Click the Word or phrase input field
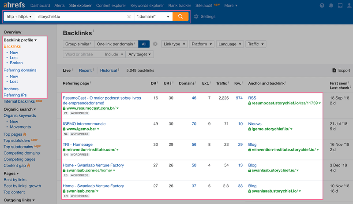Viewport: 353px width, 204px height. pos(83,54)
